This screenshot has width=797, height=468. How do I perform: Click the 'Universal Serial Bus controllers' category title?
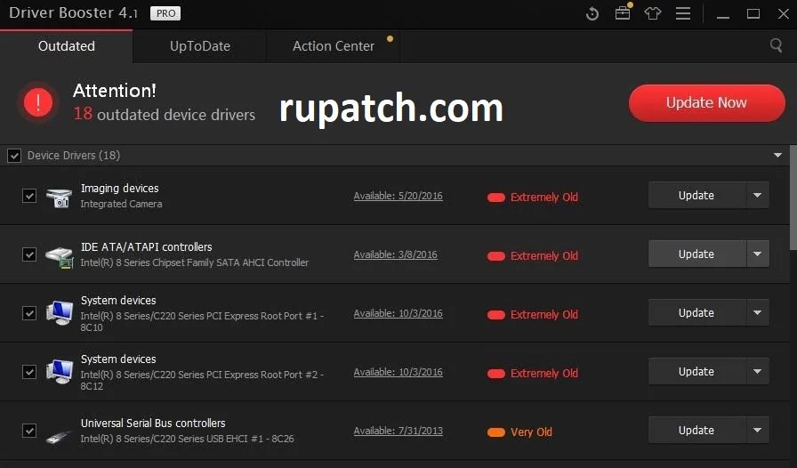153,423
